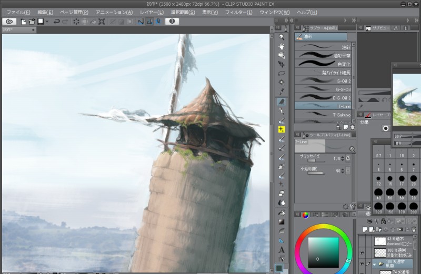Image resolution: width=421 pixels, height=274 pixels.
Task: Click the Redo arrow in the command bar
Action: coord(65,22)
